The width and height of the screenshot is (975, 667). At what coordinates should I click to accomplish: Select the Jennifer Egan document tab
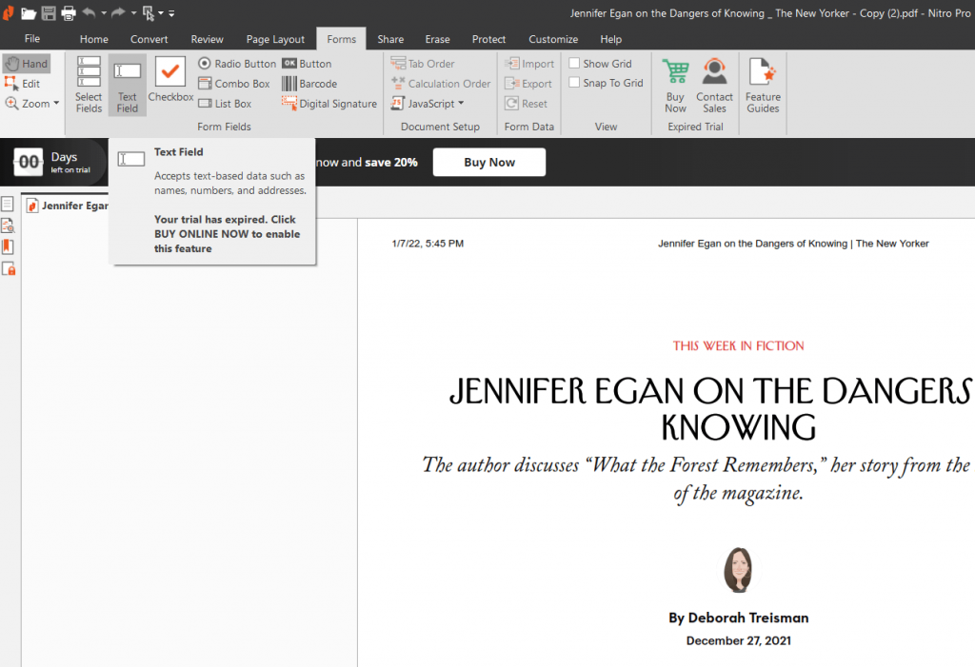click(68, 206)
